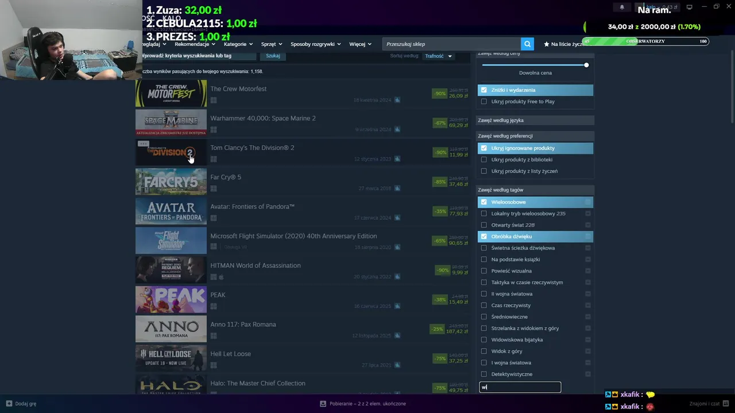The width and height of the screenshot is (735, 413).
Task: Click exclude-tag icon beside Detektywistyczne
Action: coord(588,374)
